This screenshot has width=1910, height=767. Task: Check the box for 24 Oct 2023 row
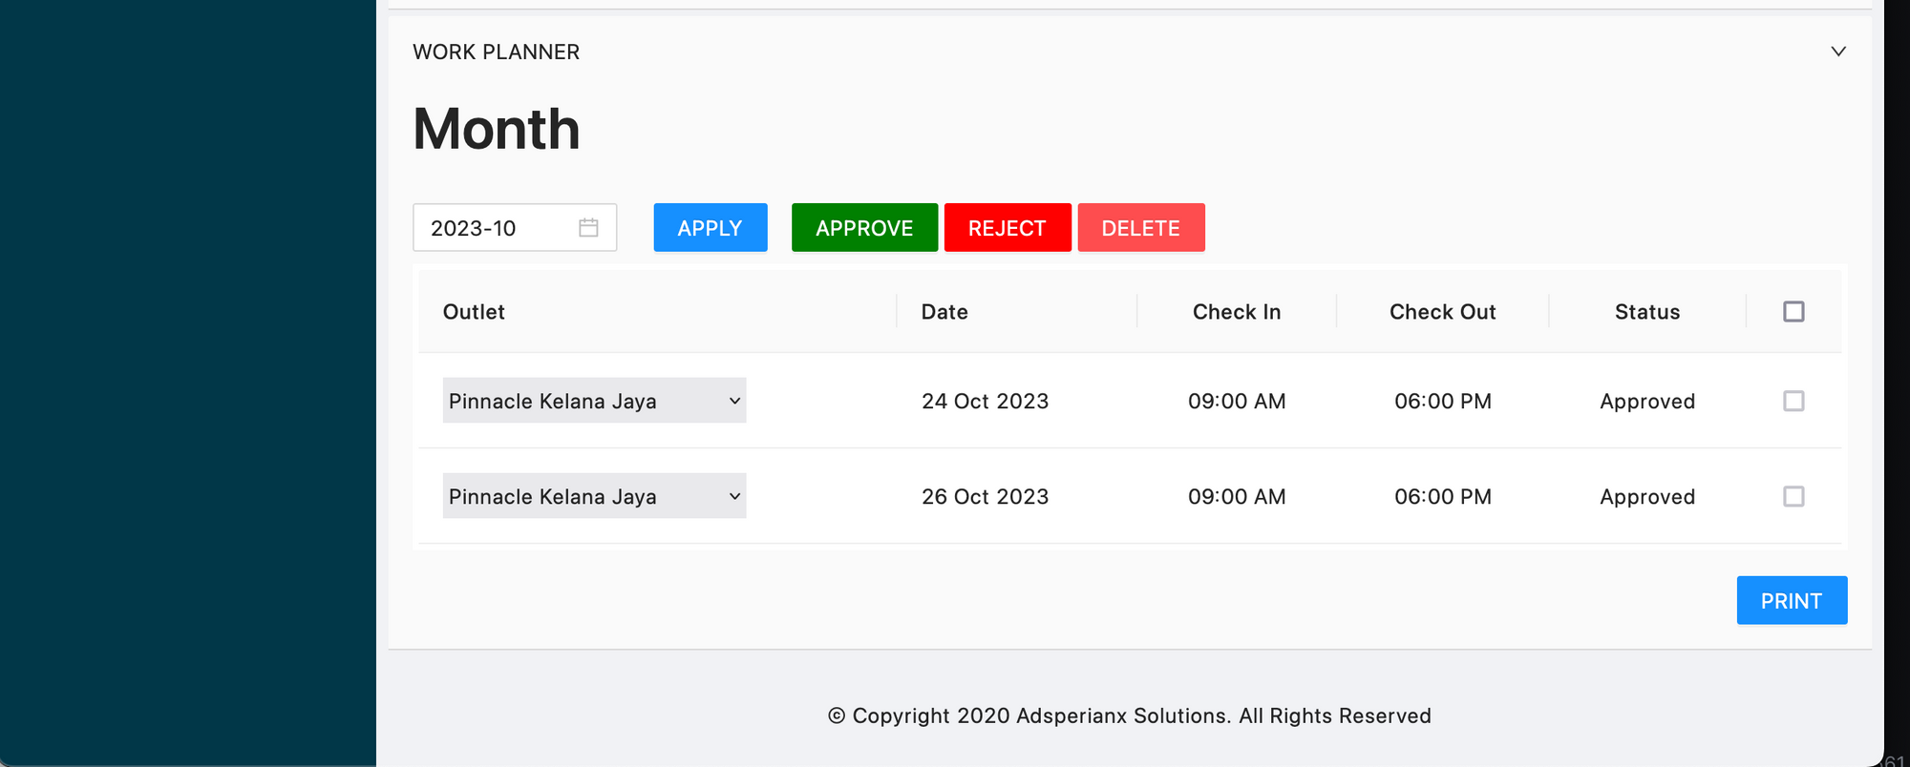pos(1793,402)
